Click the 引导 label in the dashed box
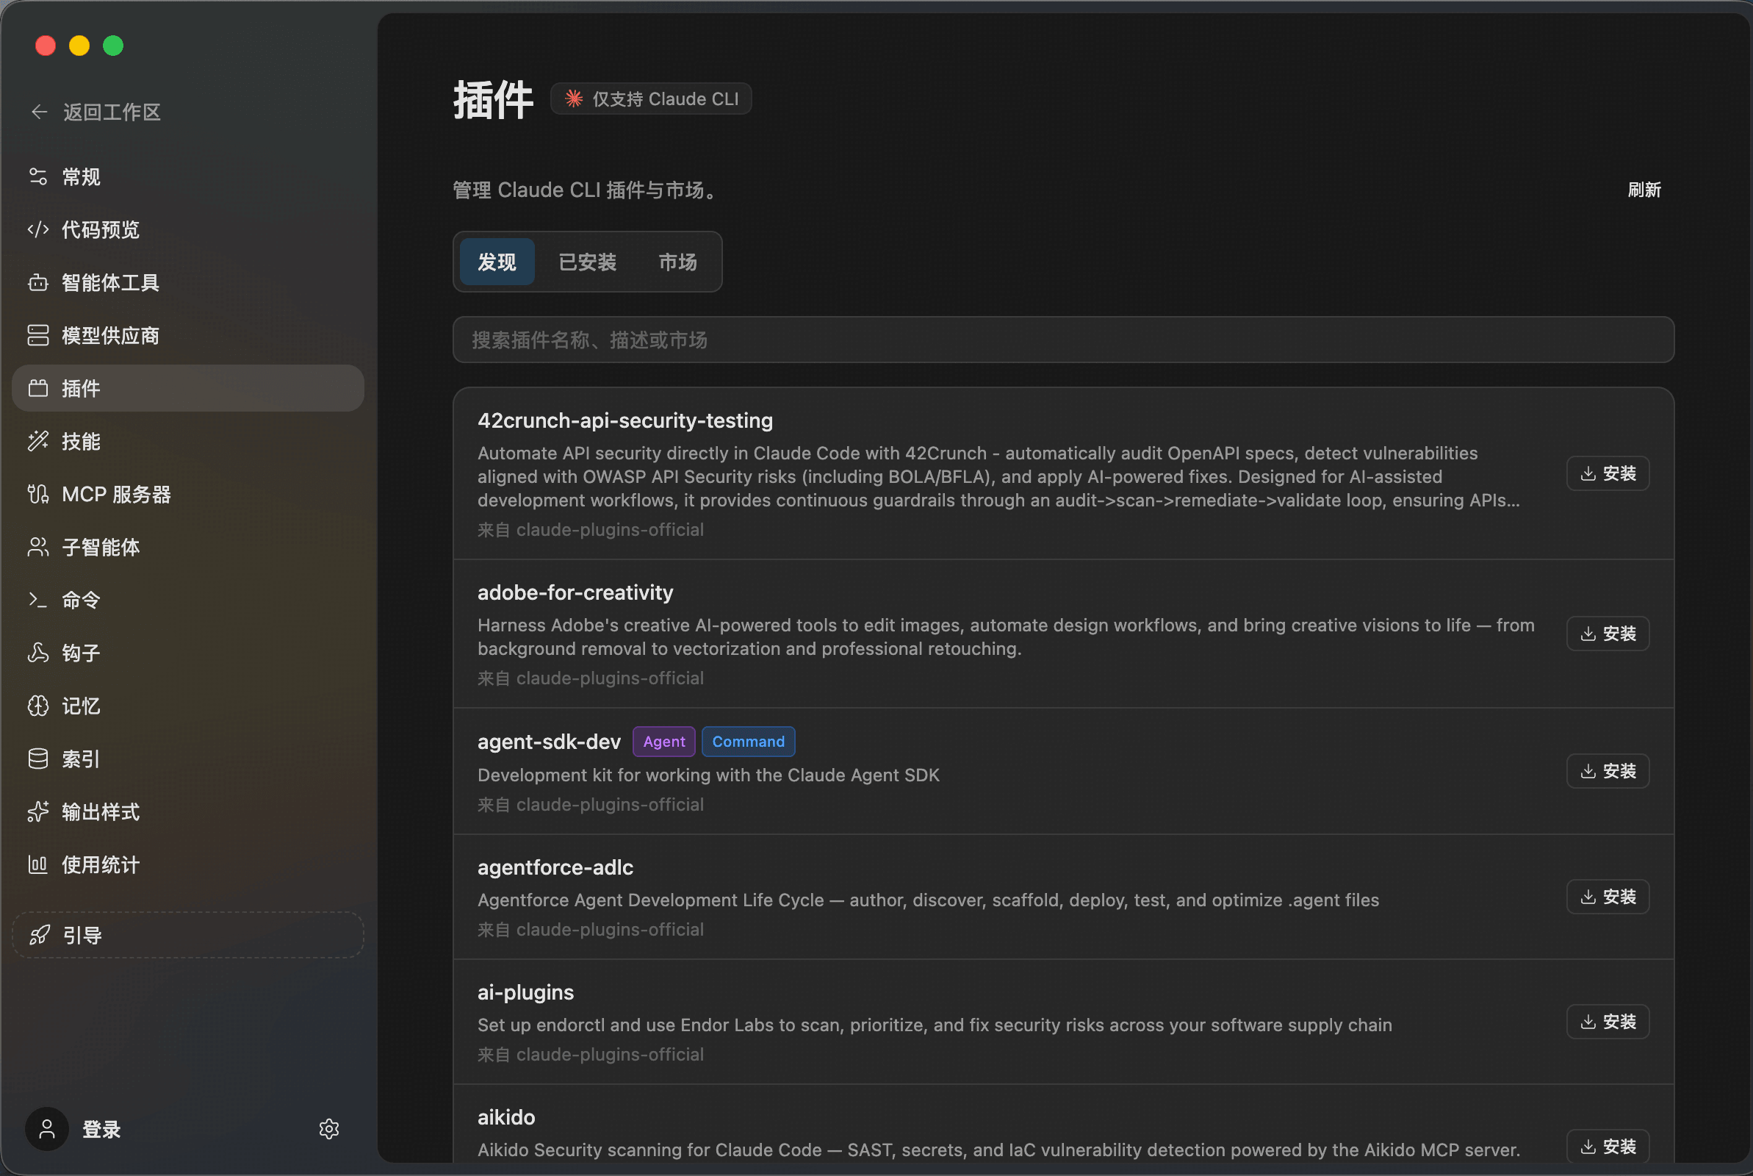Image resolution: width=1753 pixels, height=1176 pixels. pyautogui.click(x=82, y=935)
